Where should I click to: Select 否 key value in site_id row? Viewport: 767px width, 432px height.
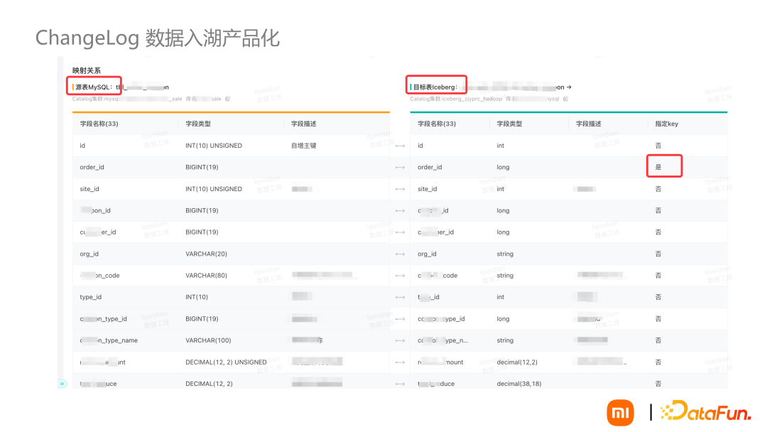coord(658,189)
